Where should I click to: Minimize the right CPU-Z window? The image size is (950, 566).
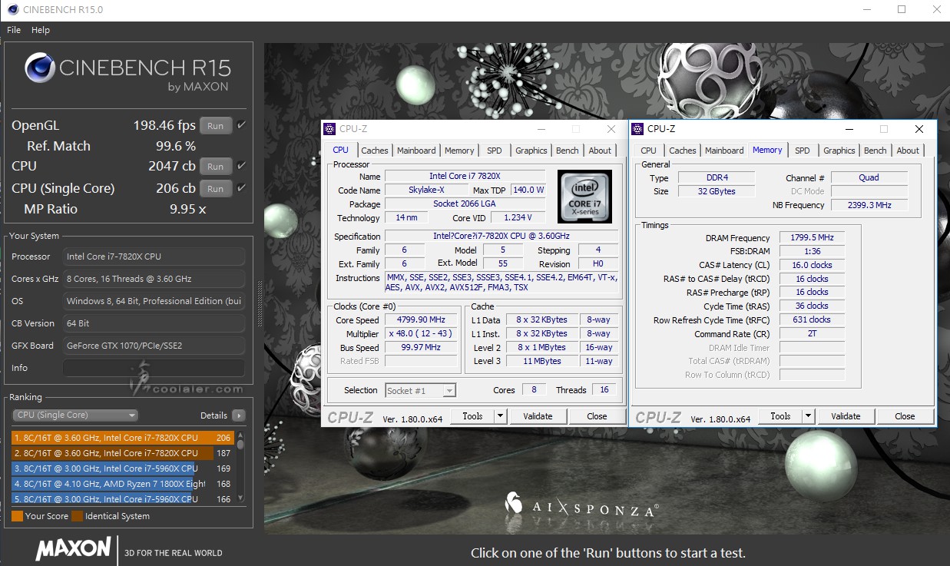[x=848, y=129]
